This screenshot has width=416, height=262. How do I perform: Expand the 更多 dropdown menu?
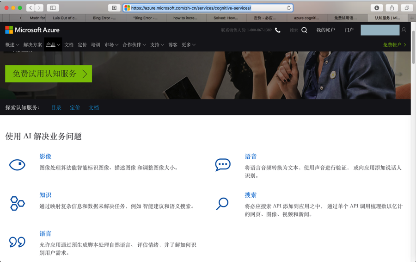(189, 44)
